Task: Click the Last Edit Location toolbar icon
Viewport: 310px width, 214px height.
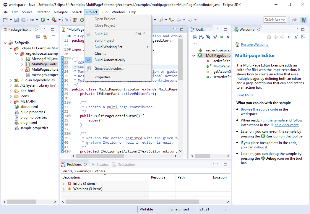Action: click(172, 20)
